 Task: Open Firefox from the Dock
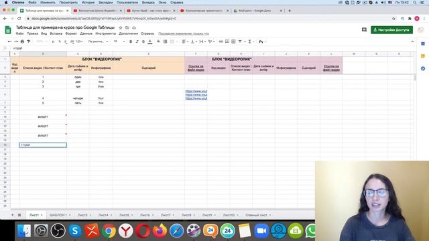[x=160, y=230]
